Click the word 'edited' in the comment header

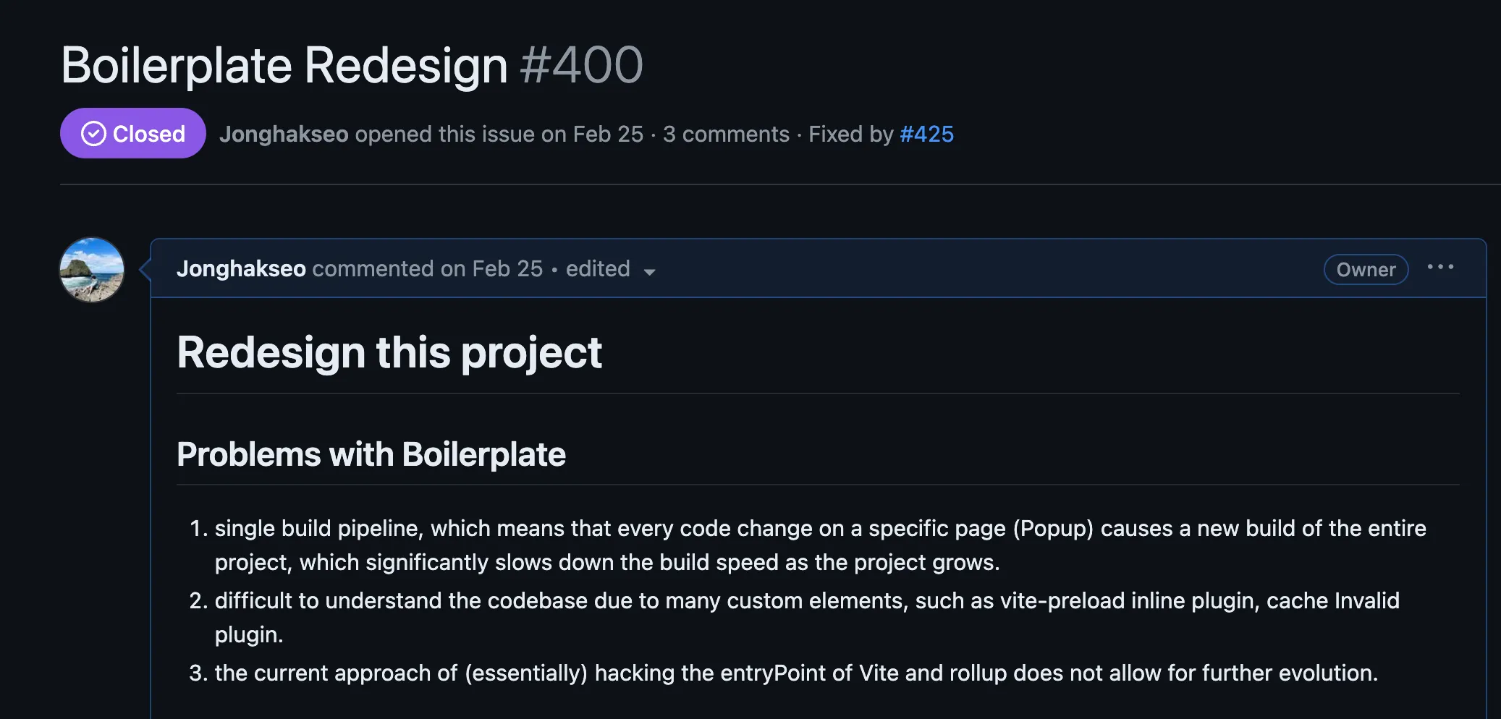pyautogui.click(x=598, y=268)
